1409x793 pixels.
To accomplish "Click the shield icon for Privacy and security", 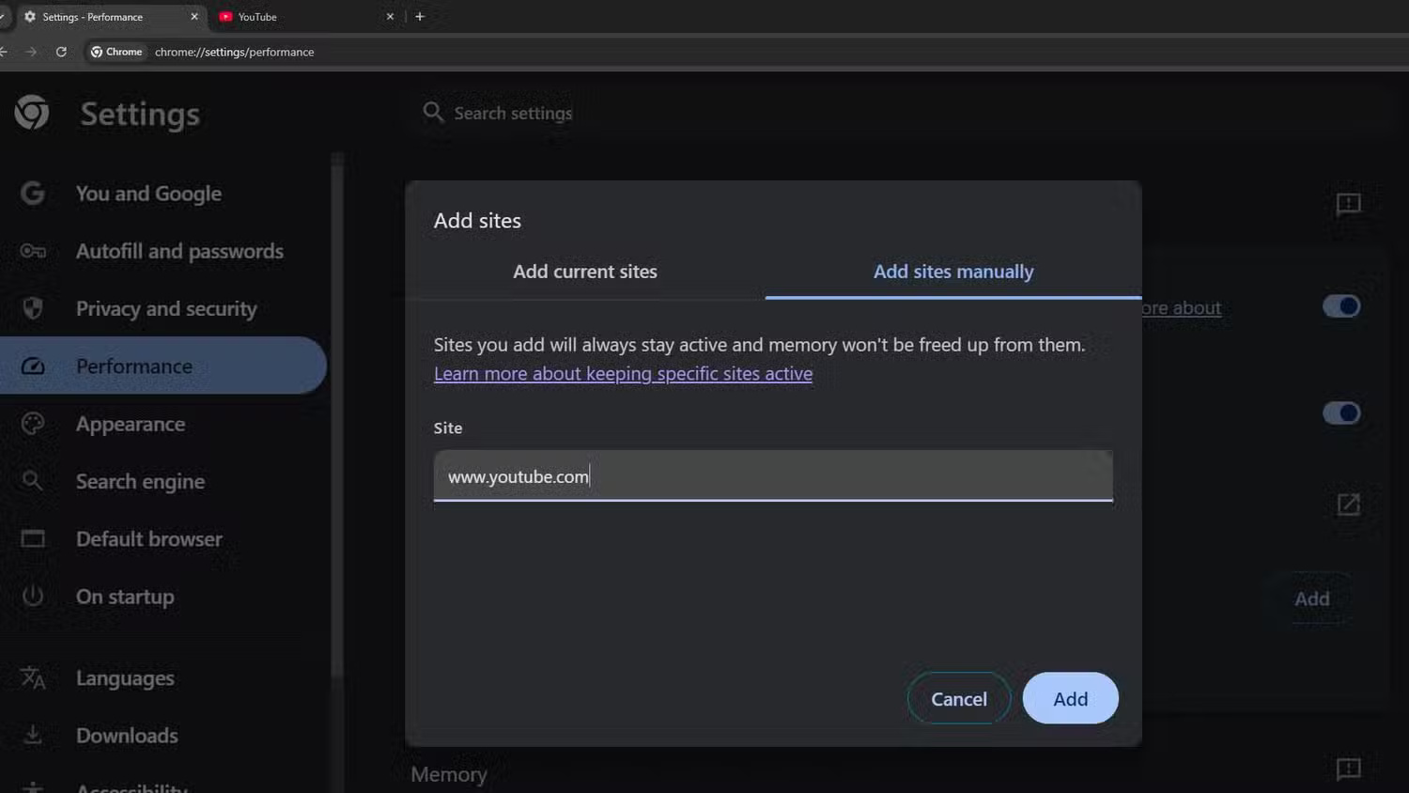I will (33, 308).
